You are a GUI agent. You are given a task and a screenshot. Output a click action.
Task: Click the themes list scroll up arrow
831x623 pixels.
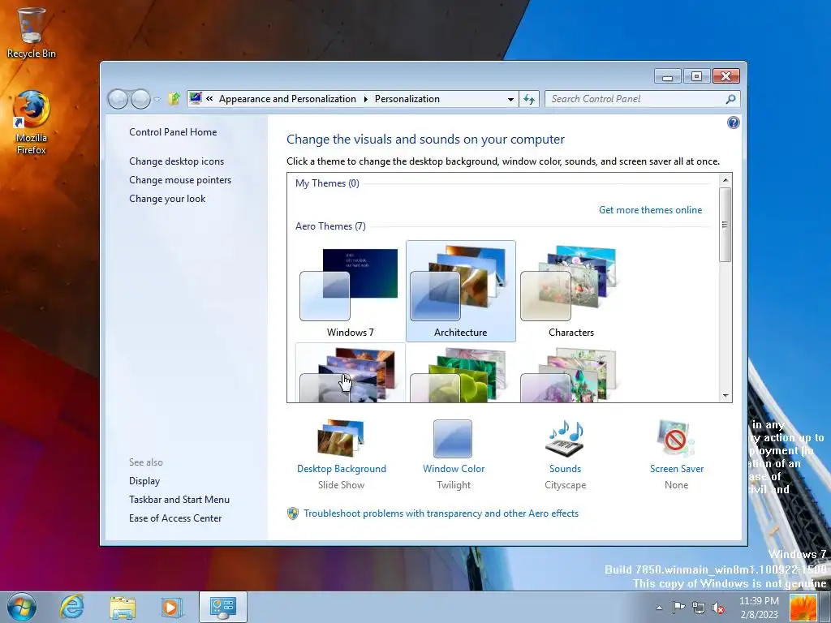coord(725,180)
